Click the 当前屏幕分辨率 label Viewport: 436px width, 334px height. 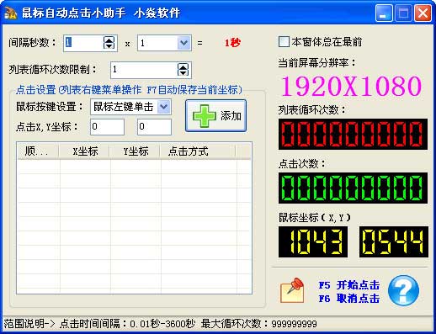point(316,62)
